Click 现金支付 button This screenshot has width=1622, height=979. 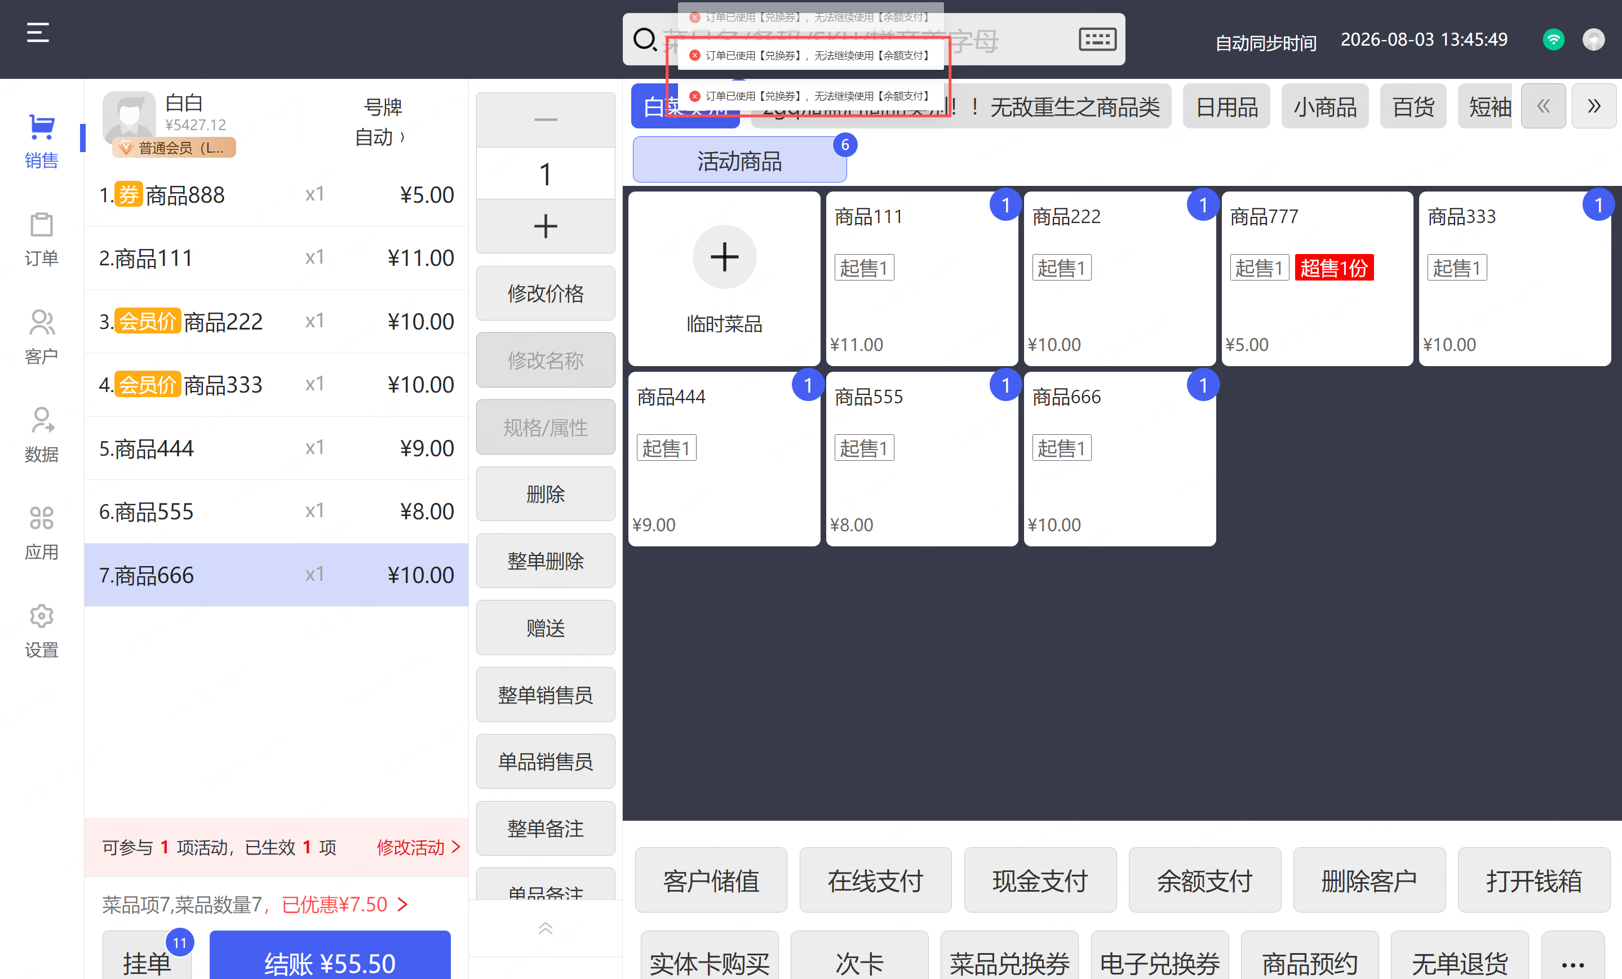pos(1040,880)
